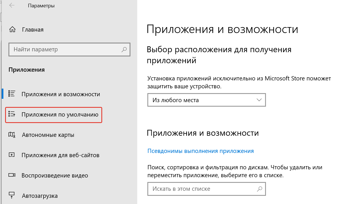Focus the Найти параметр search field
356x204 pixels.
click(x=69, y=50)
